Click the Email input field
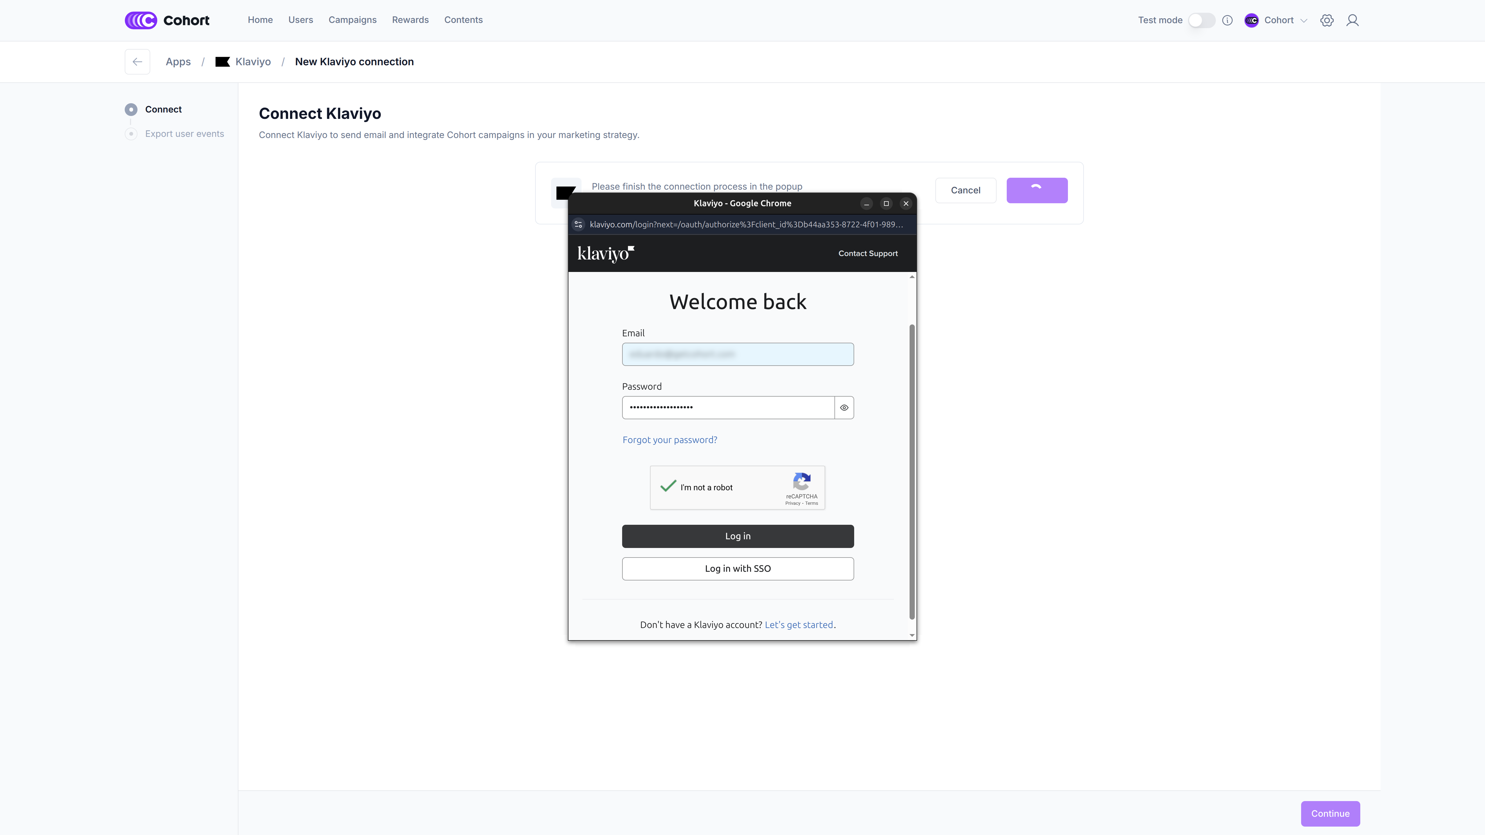 coord(737,354)
